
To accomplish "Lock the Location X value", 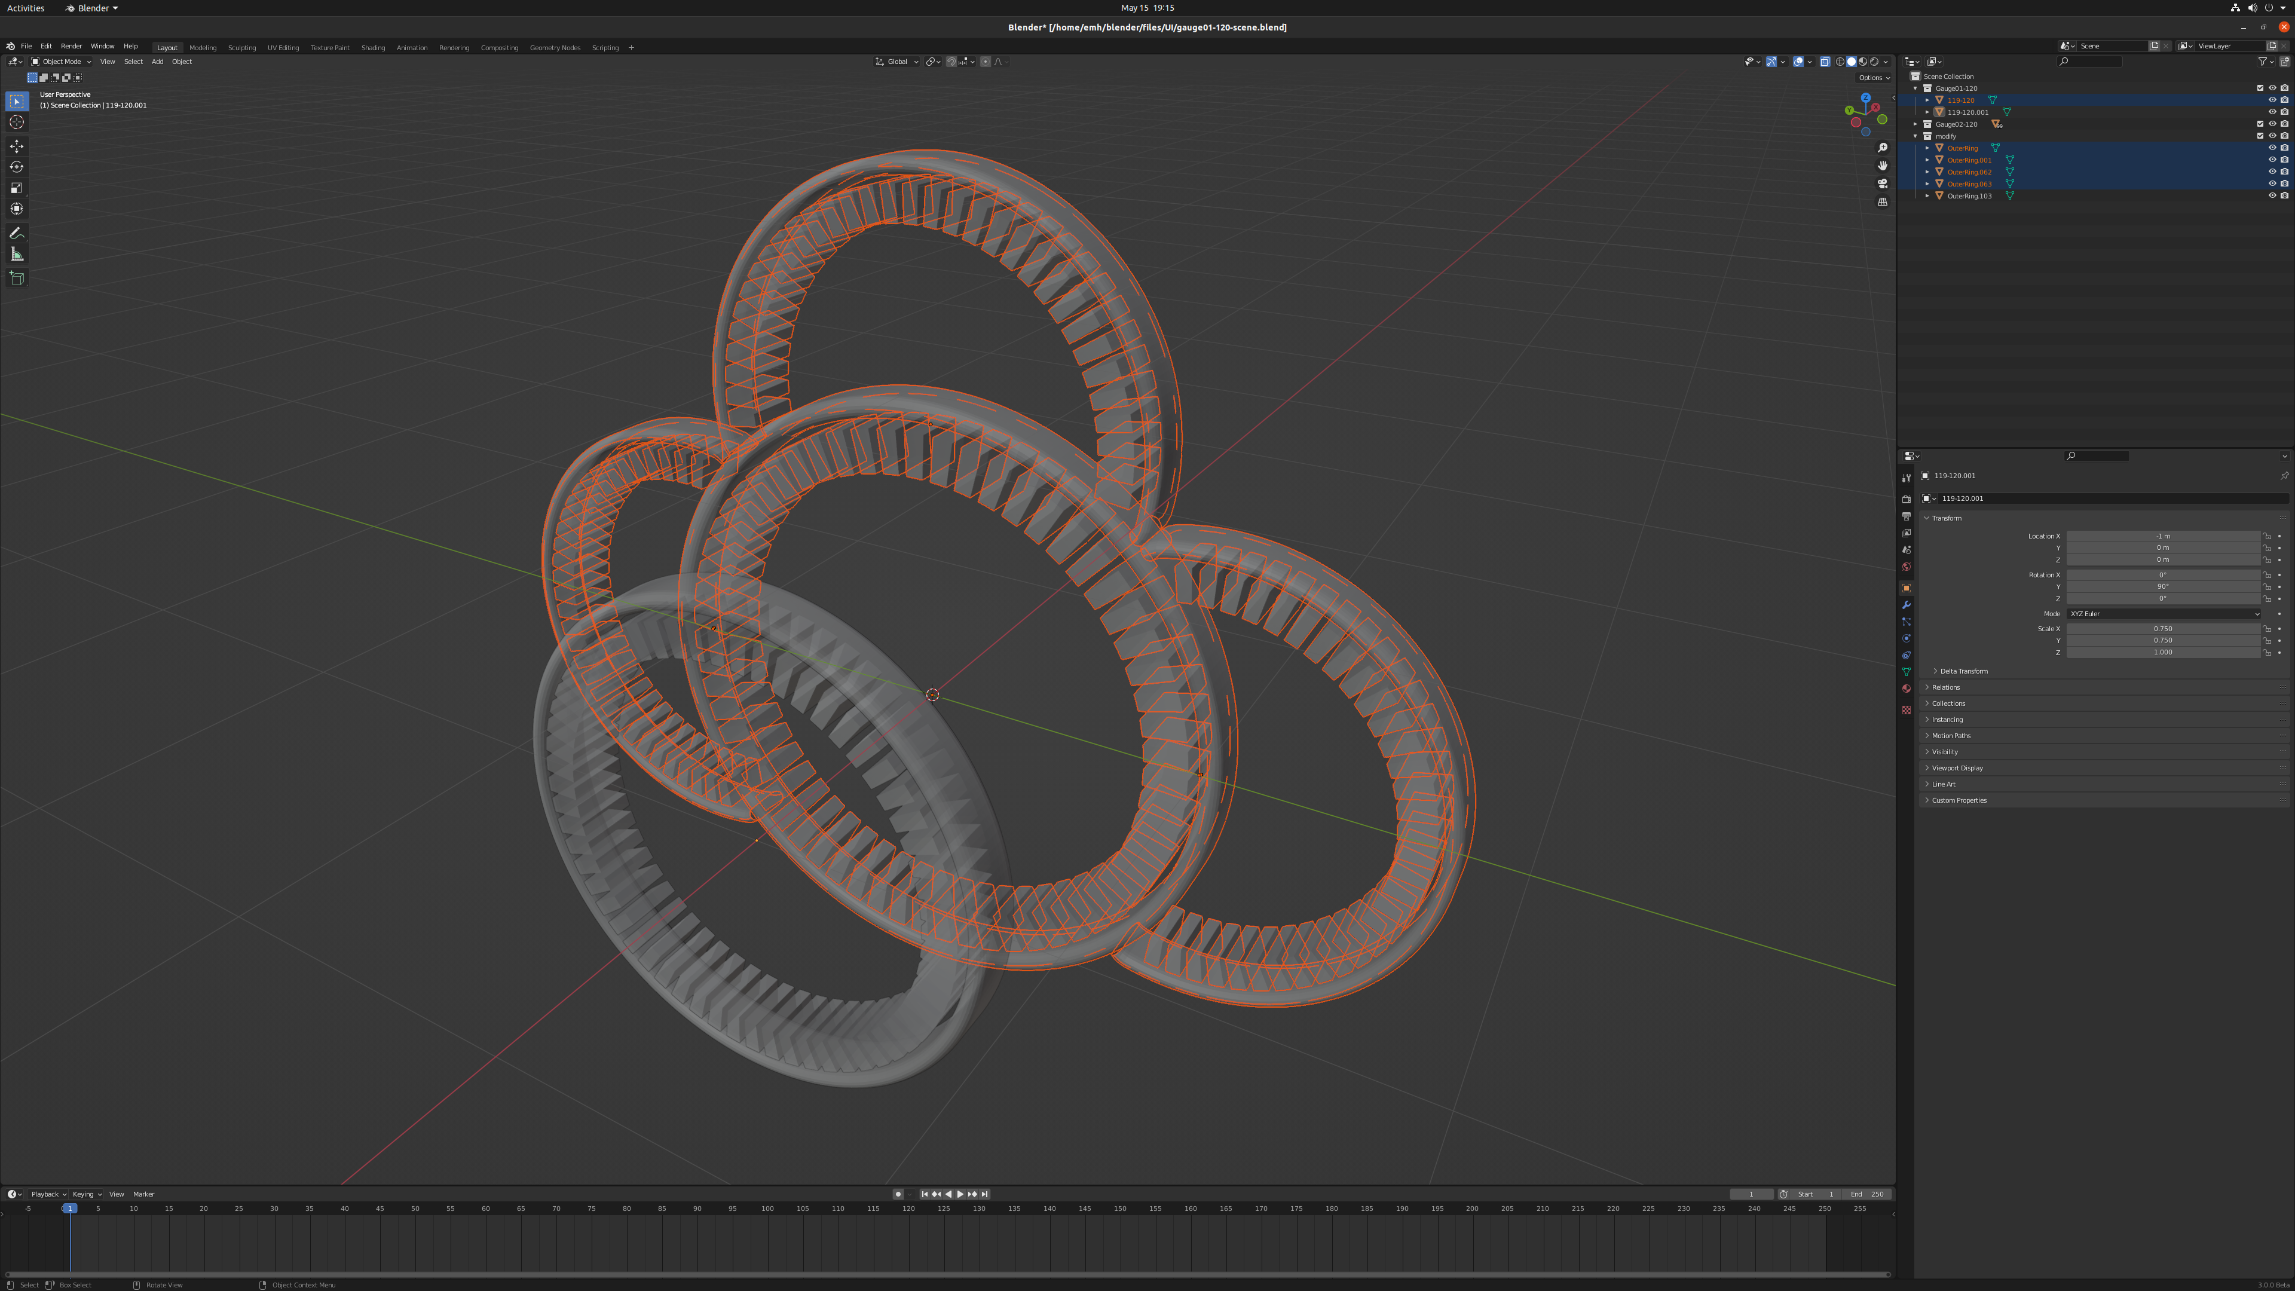I will 2268,536.
